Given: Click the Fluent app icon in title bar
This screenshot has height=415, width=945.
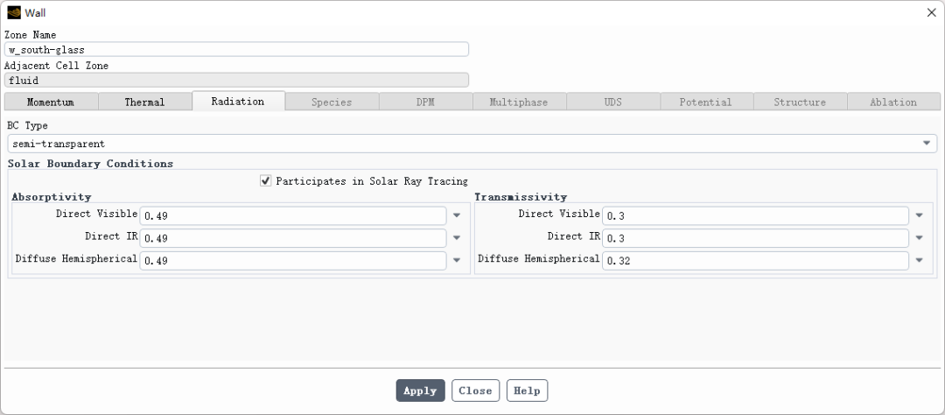Looking at the screenshot, I should 14,12.
